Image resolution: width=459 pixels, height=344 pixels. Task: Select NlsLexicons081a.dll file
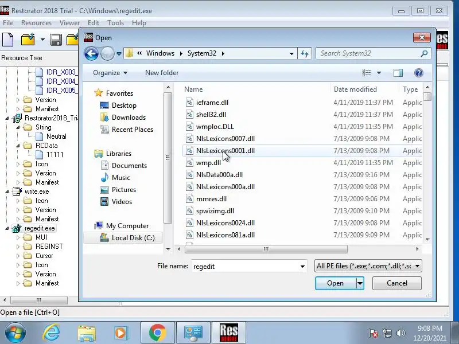click(225, 235)
